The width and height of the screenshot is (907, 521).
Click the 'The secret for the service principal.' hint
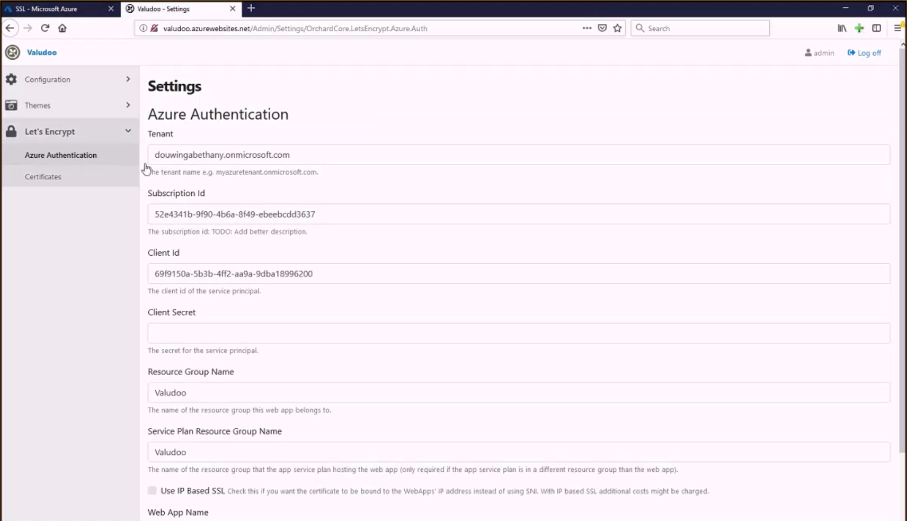pos(203,351)
